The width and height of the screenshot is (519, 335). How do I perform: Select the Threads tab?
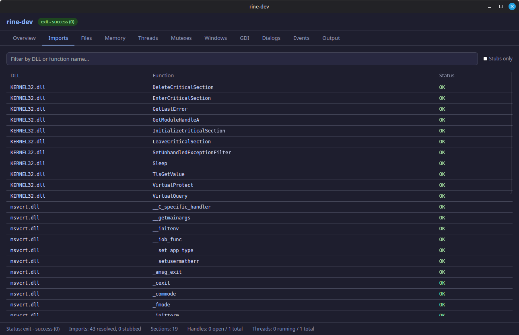148,38
